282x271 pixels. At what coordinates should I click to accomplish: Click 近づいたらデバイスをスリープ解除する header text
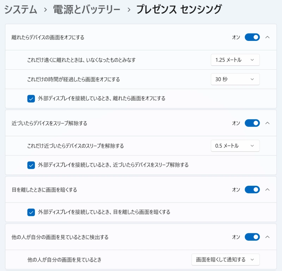(x=49, y=123)
